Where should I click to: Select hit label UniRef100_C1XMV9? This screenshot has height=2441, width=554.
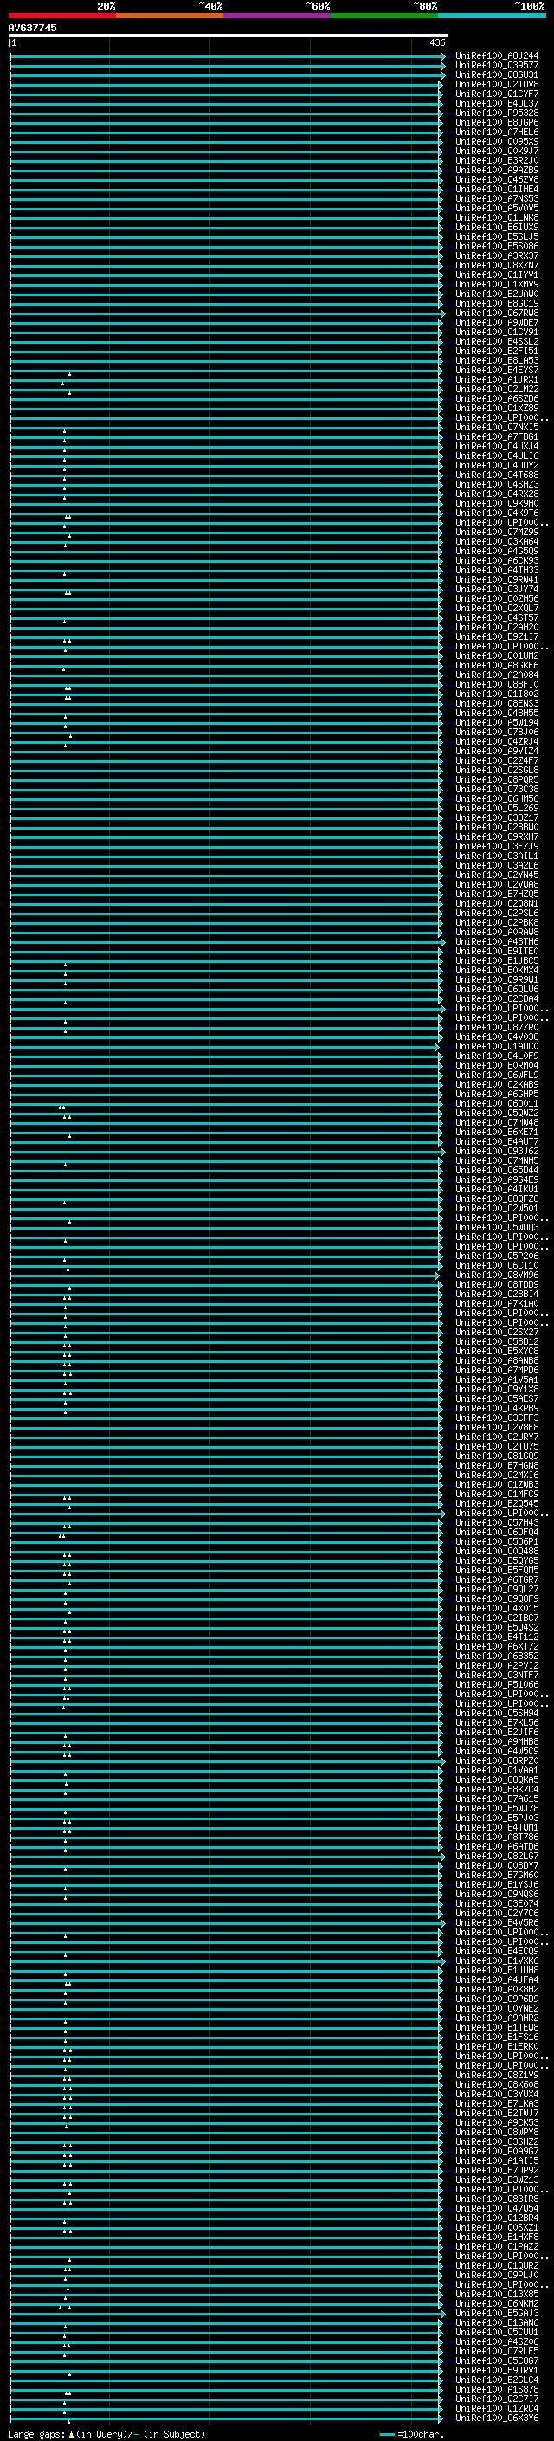[496, 284]
